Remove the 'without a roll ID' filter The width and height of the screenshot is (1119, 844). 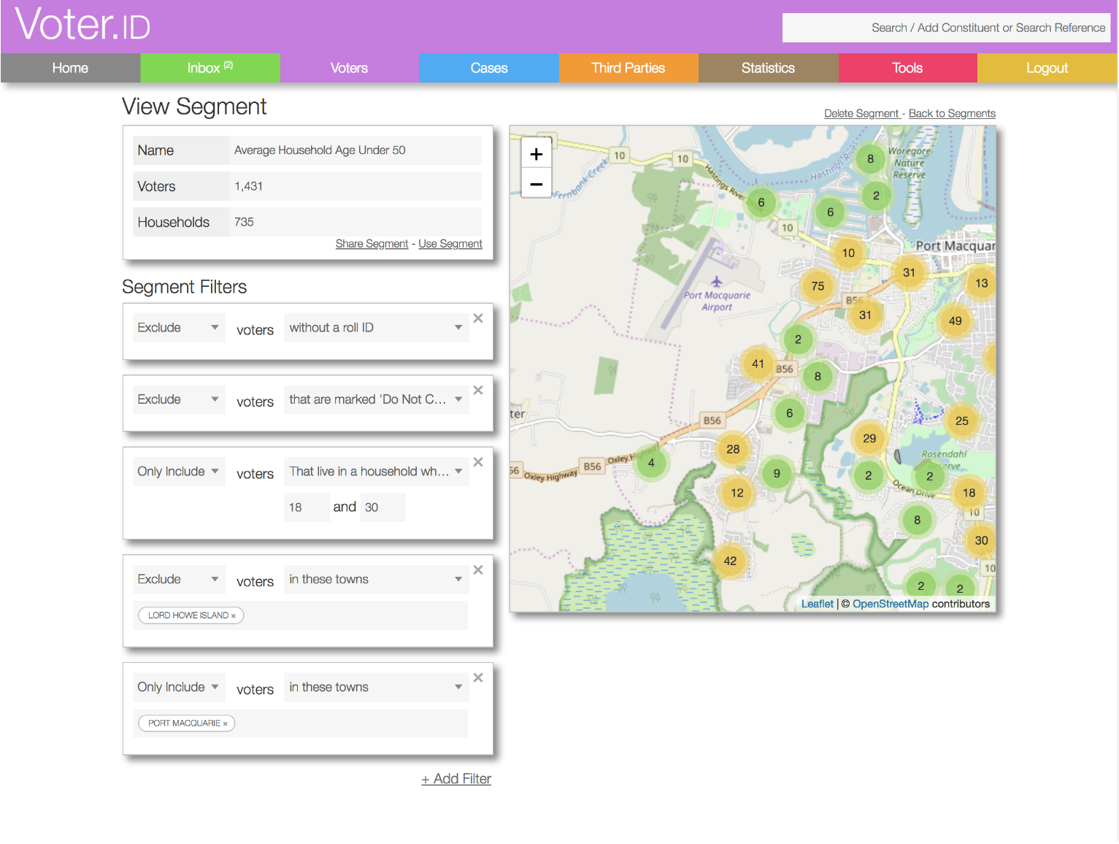[x=478, y=318]
